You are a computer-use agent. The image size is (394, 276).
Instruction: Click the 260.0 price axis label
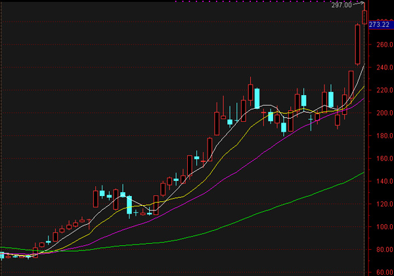tap(385, 45)
